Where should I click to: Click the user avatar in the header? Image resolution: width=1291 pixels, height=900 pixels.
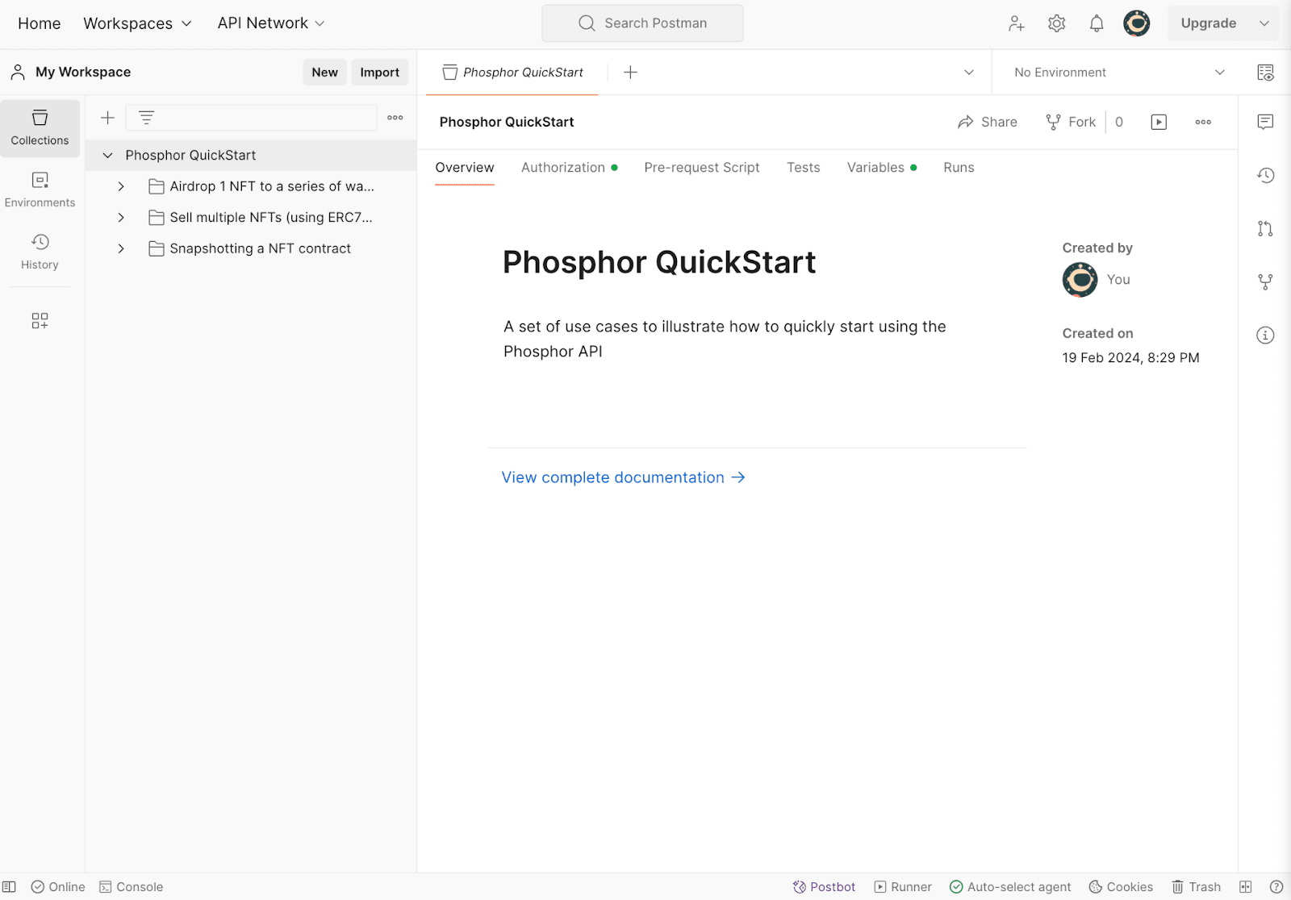click(x=1137, y=23)
